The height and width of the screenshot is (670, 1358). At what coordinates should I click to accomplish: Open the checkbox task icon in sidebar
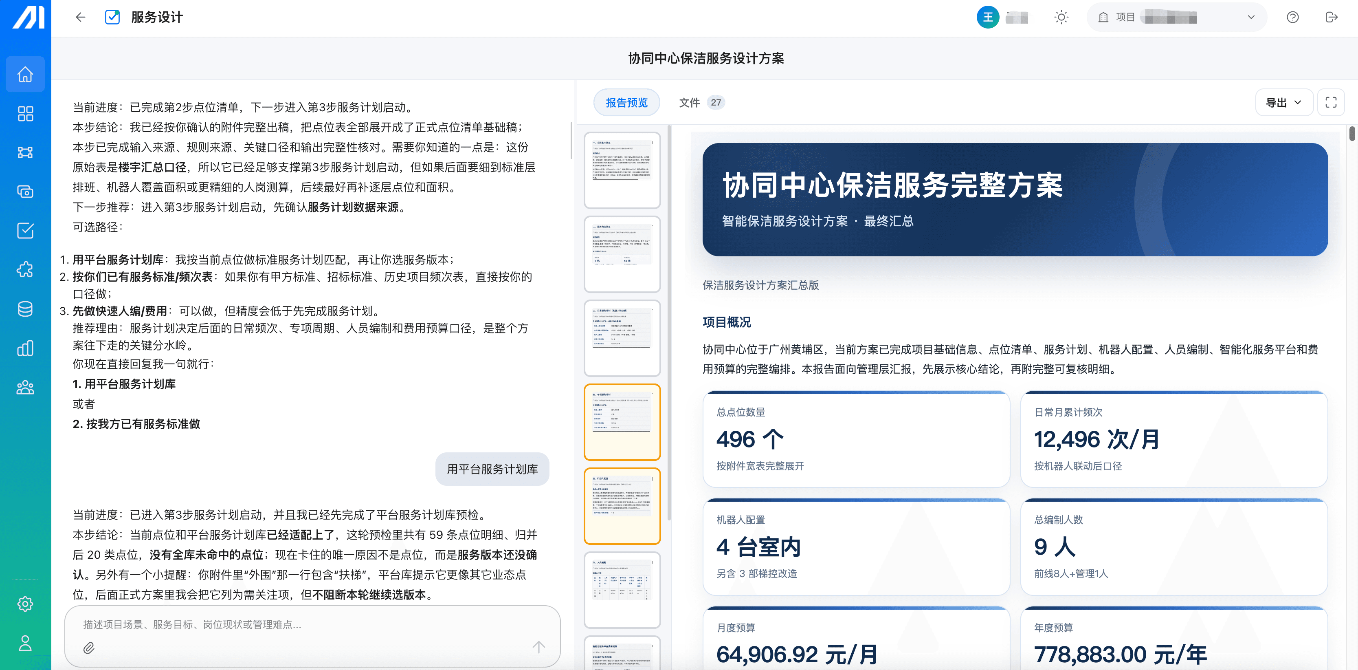[25, 231]
